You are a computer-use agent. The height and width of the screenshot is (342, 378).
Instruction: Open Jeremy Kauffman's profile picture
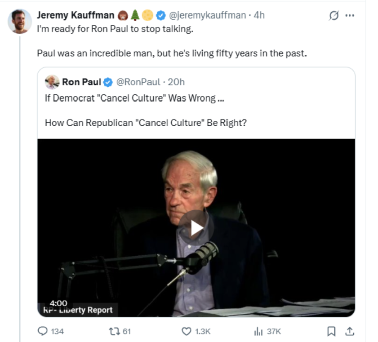(x=20, y=21)
